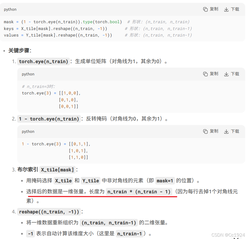Viewport: 246px width, 239px height.
Task: Copy the mask code block via copy icon
Action: (205, 9)
